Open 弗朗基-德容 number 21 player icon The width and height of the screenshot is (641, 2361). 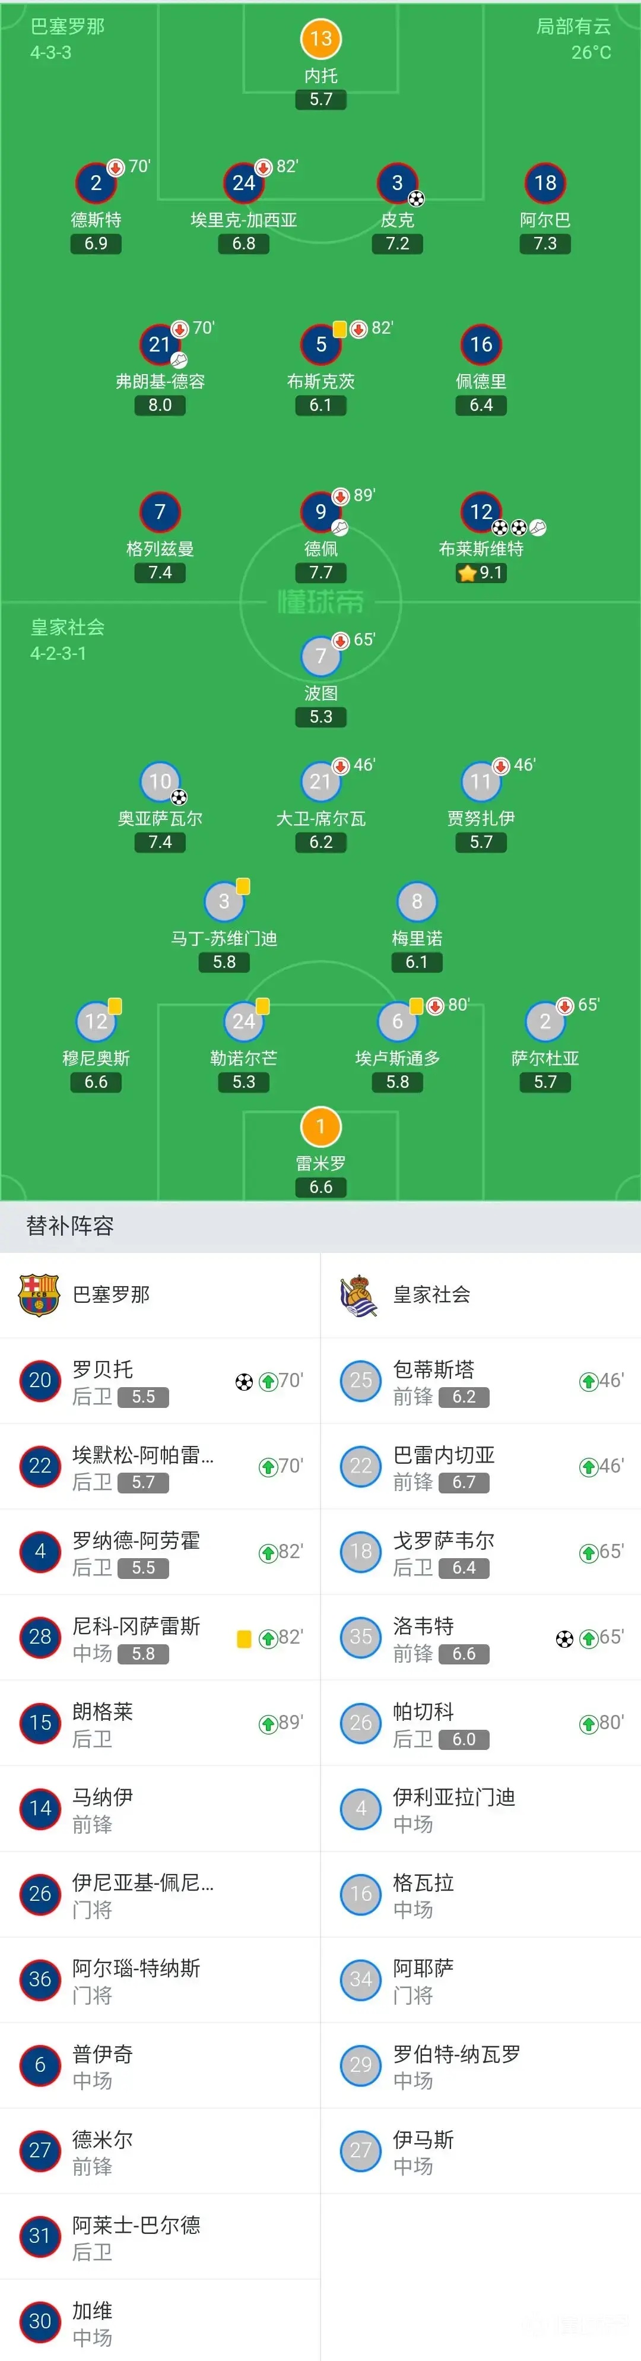pyautogui.click(x=159, y=344)
